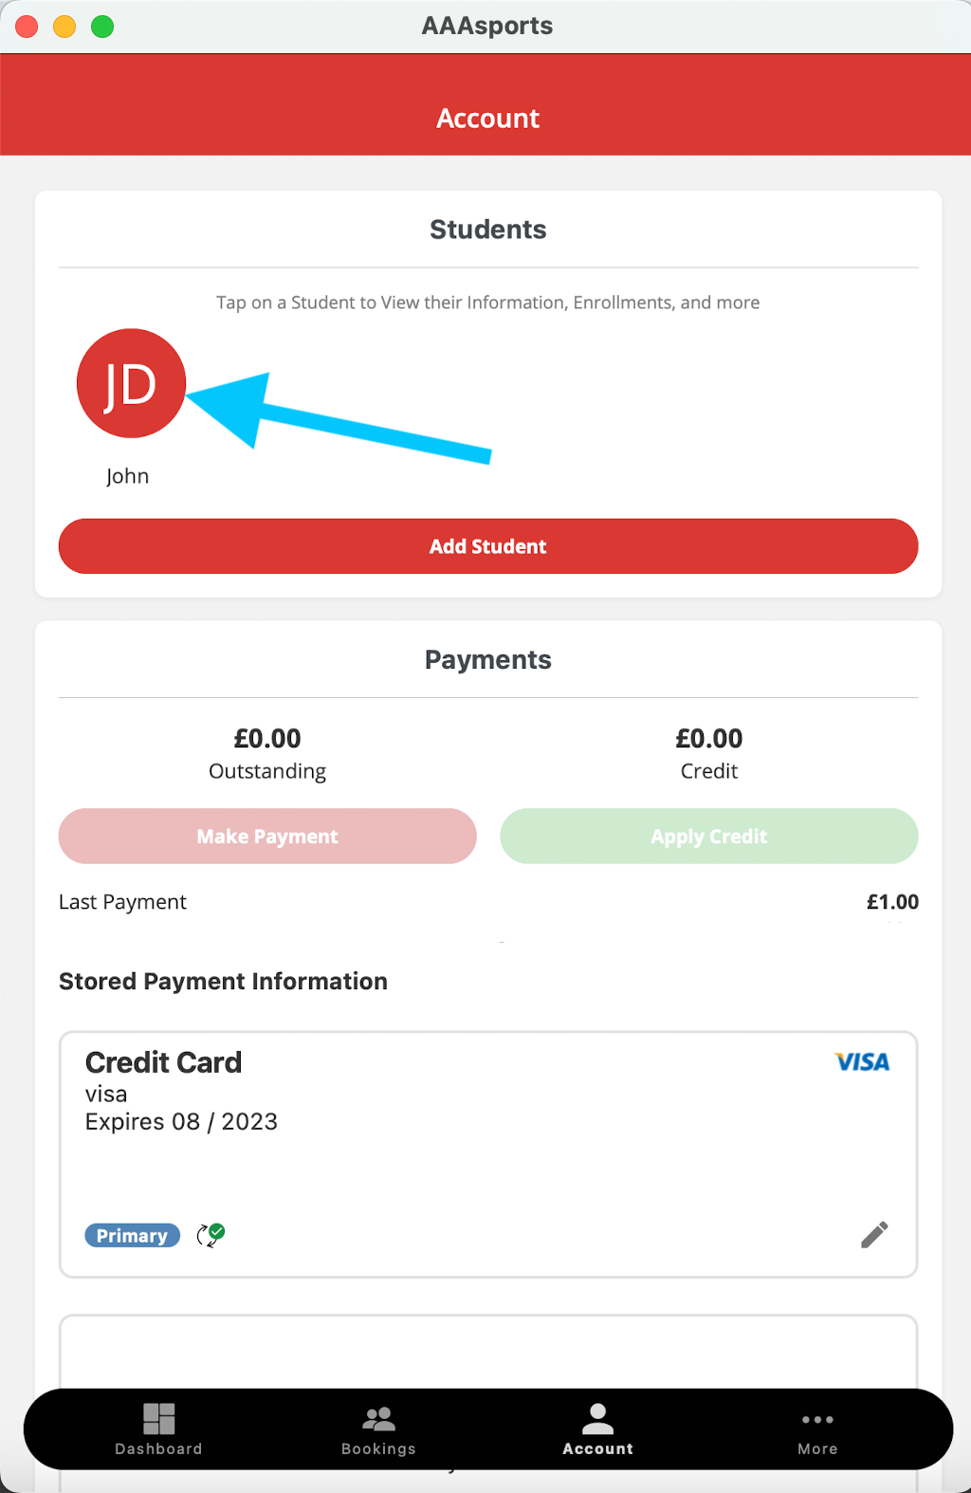Screen dimensions: 971x1493
Task: Click the £0.00 Credit balance
Action: [x=709, y=739]
